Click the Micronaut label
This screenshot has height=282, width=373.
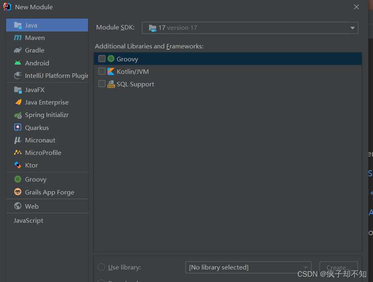(40, 140)
